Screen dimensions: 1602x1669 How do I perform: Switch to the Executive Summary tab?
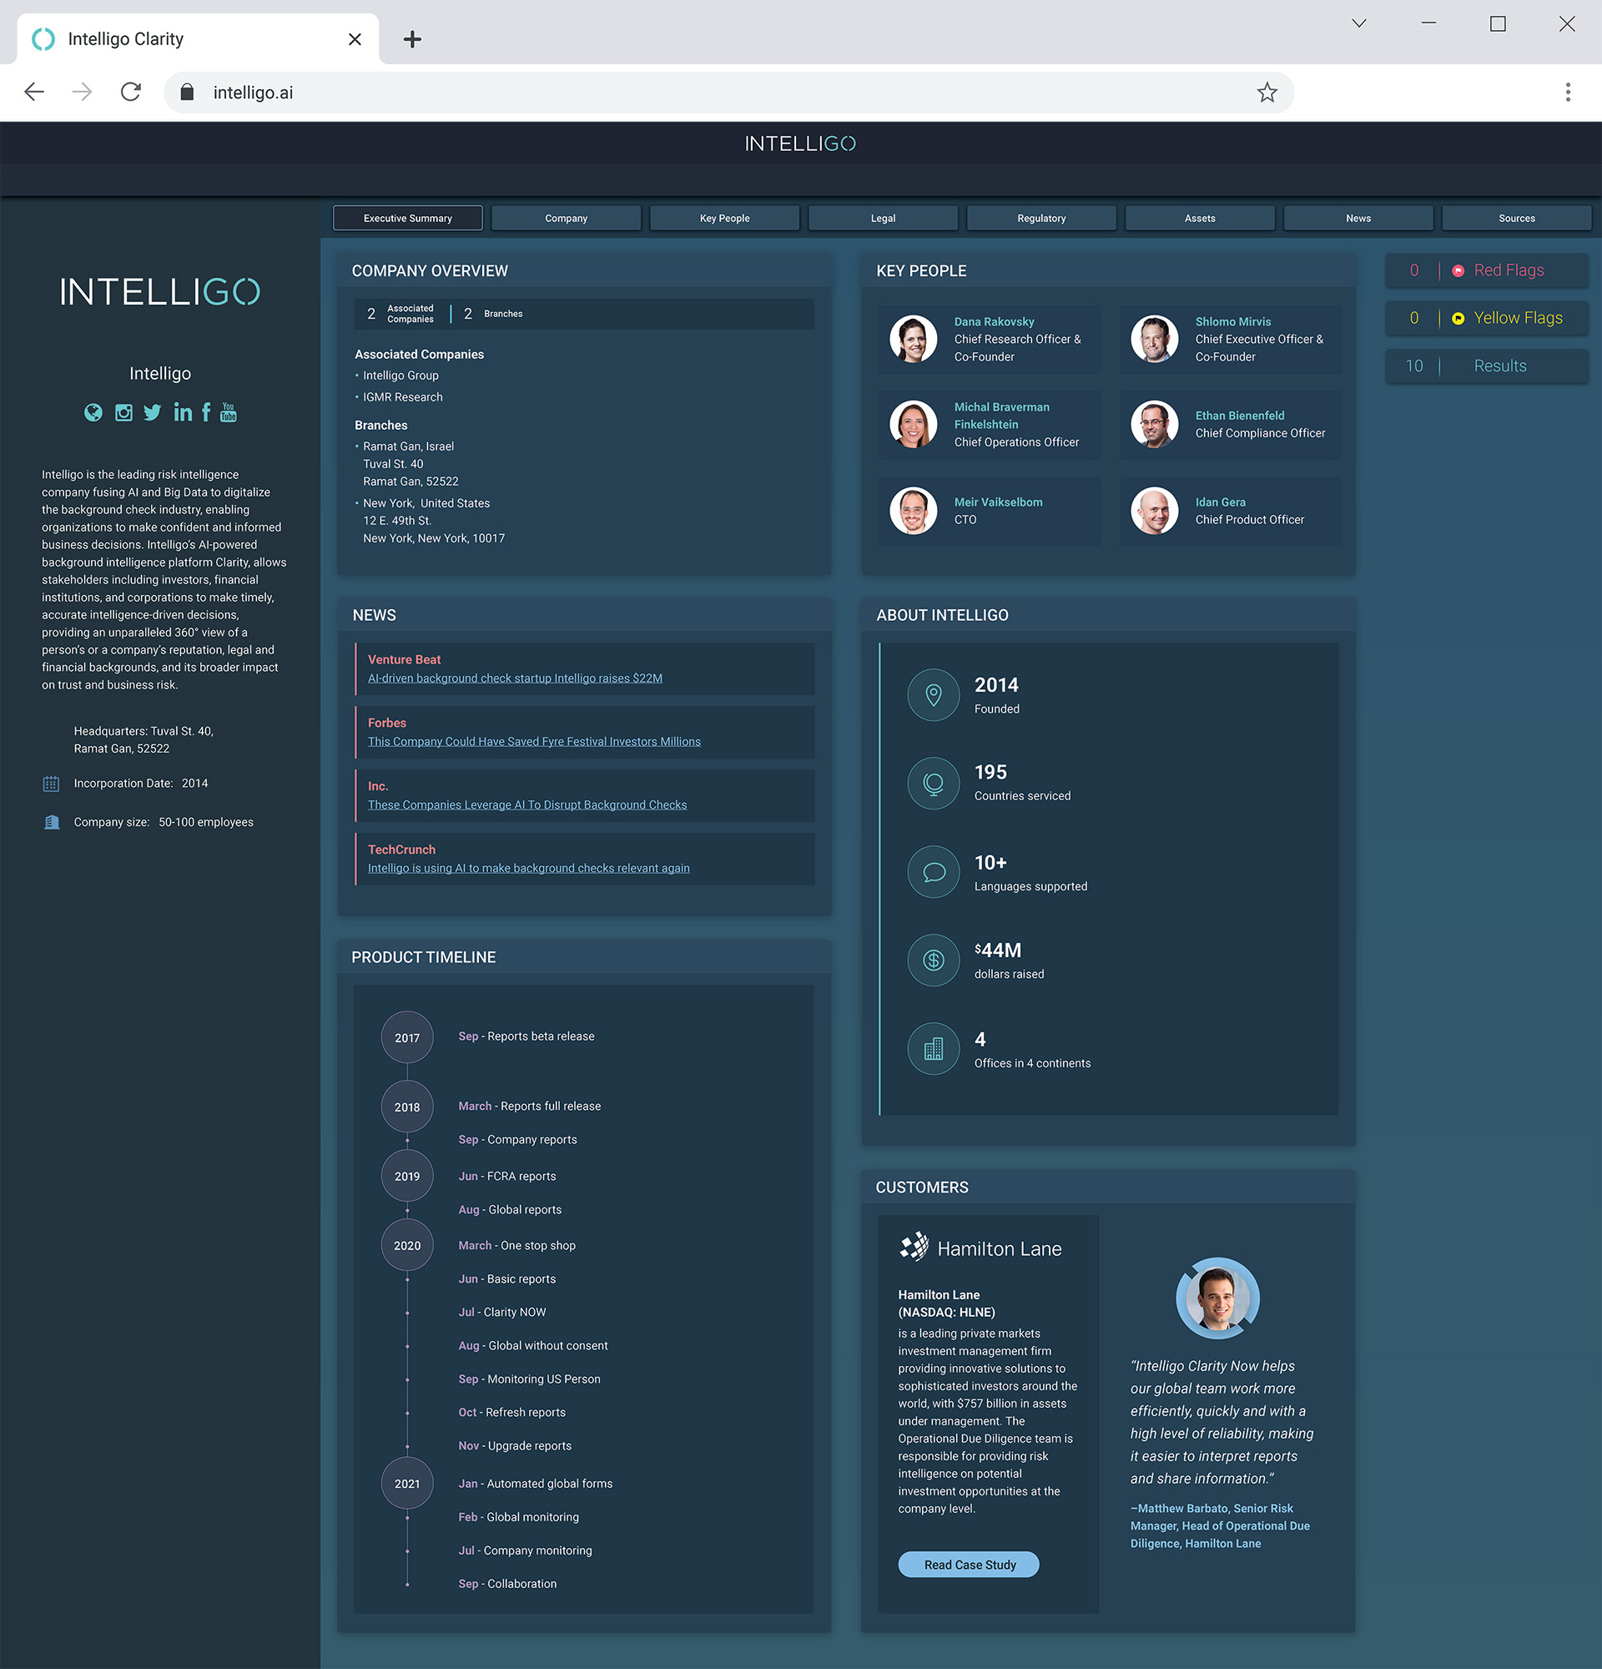[x=408, y=218]
